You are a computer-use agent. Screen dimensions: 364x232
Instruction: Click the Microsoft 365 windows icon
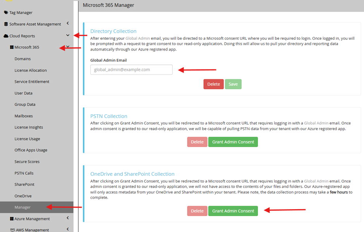(x=12, y=47)
